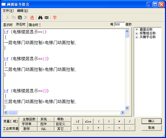Click the red 字 font icon

coord(55,18)
